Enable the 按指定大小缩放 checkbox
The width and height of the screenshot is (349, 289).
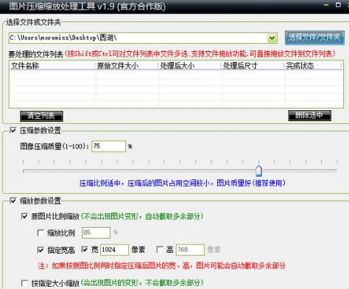pyautogui.click(x=25, y=283)
